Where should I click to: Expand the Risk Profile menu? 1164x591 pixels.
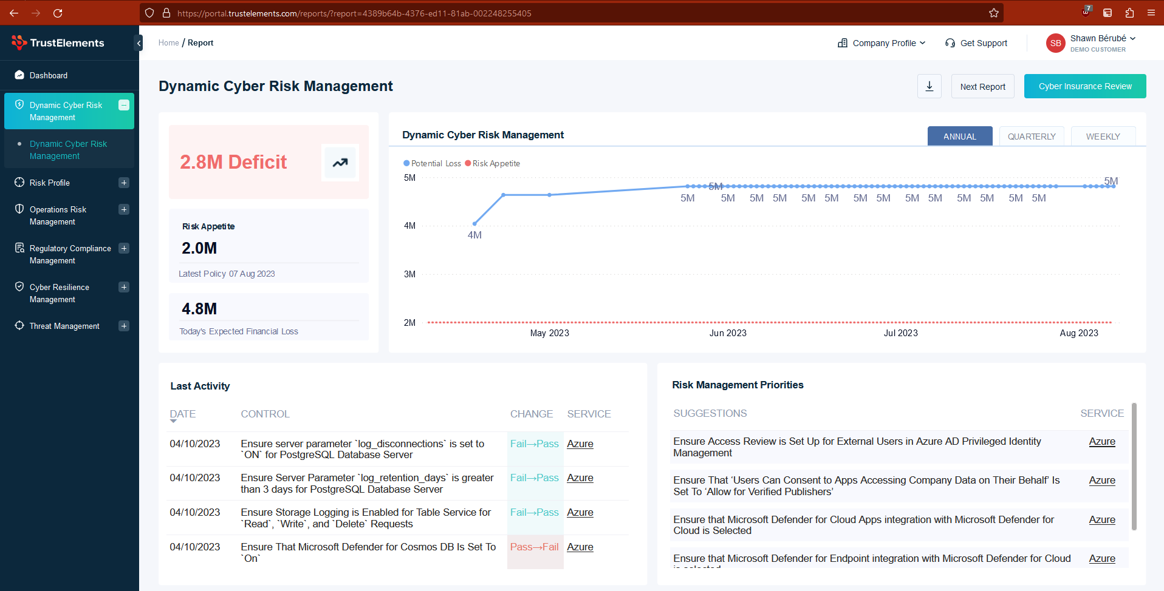pyautogui.click(x=124, y=183)
